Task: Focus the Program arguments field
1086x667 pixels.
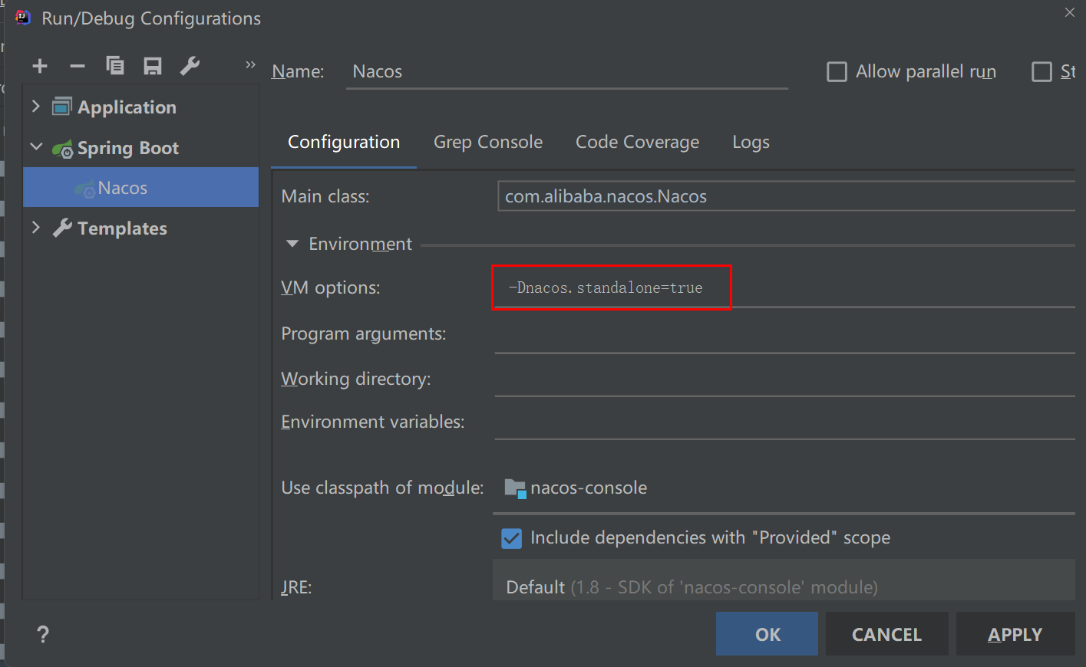Action: coord(784,334)
